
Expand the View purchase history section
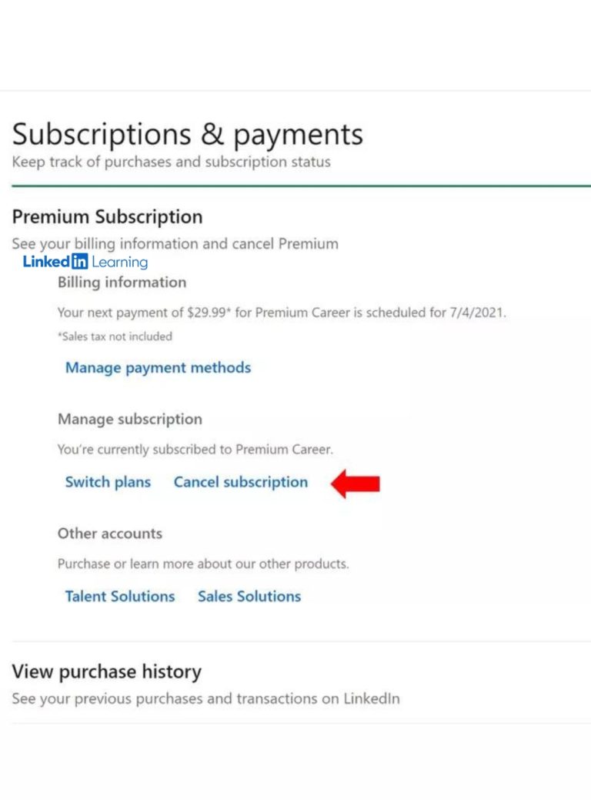coord(106,671)
